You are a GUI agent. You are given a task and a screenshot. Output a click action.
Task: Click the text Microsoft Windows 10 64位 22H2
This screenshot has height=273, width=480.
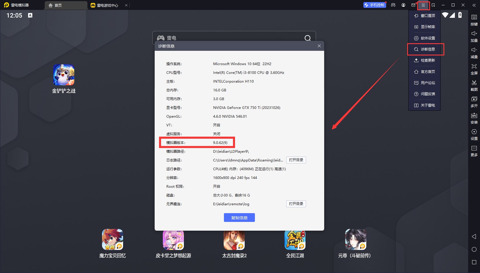(242, 64)
